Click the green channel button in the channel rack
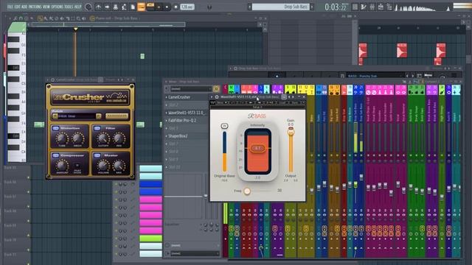Image resolution: width=472 pixels, height=265 pixels. coord(150,239)
